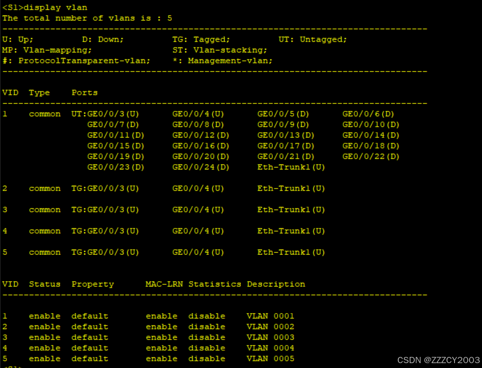This screenshot has height=368, width=482.
Task: Click port GE0/0/10(D) in the list
Action: tap(370, 125)
